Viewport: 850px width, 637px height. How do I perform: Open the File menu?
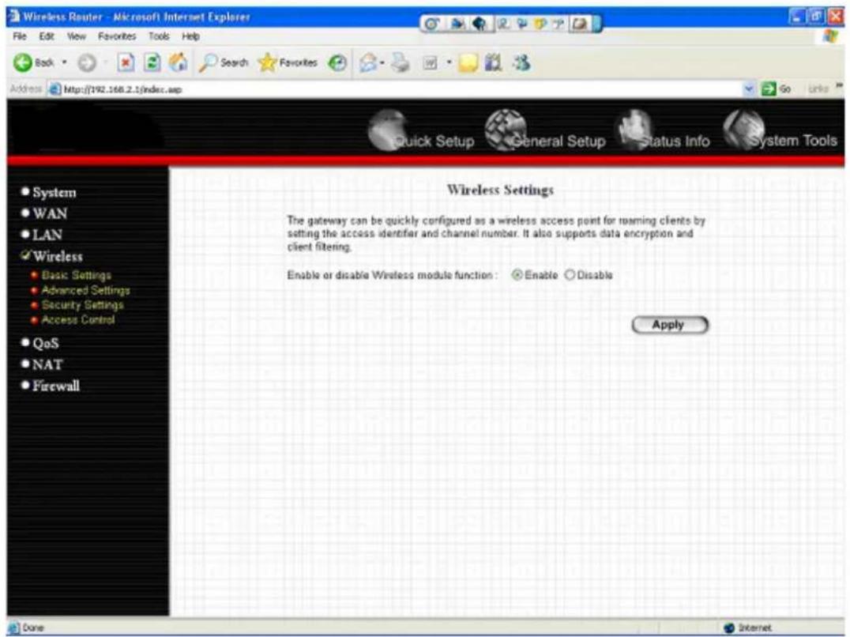(x=20, y=36)
